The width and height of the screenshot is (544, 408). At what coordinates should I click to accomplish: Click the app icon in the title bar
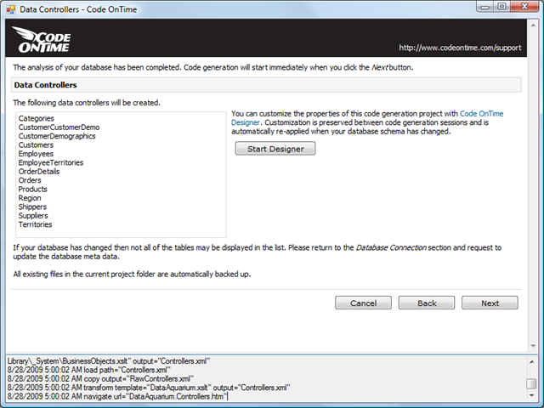pos(11,9)
